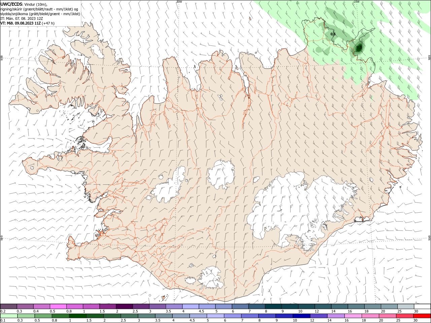
Task: Click the bright red 30 rain legend swatch
Action: click(x=422, y=316)
